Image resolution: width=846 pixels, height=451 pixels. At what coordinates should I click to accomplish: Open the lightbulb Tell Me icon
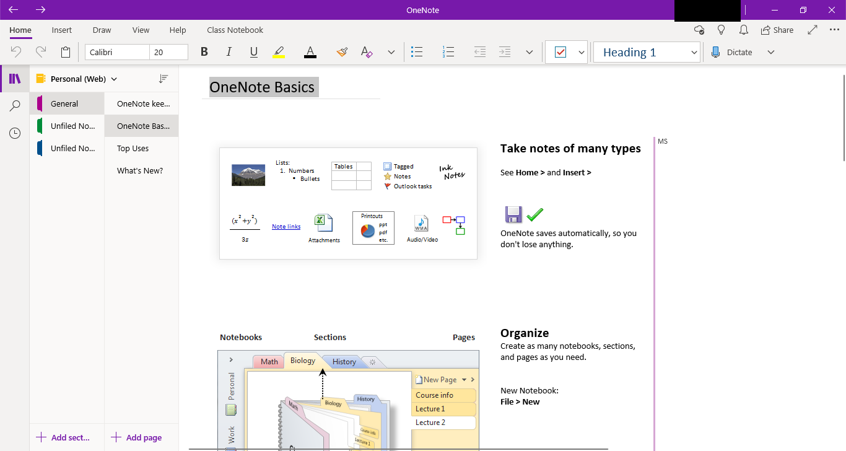coord(721,30)
